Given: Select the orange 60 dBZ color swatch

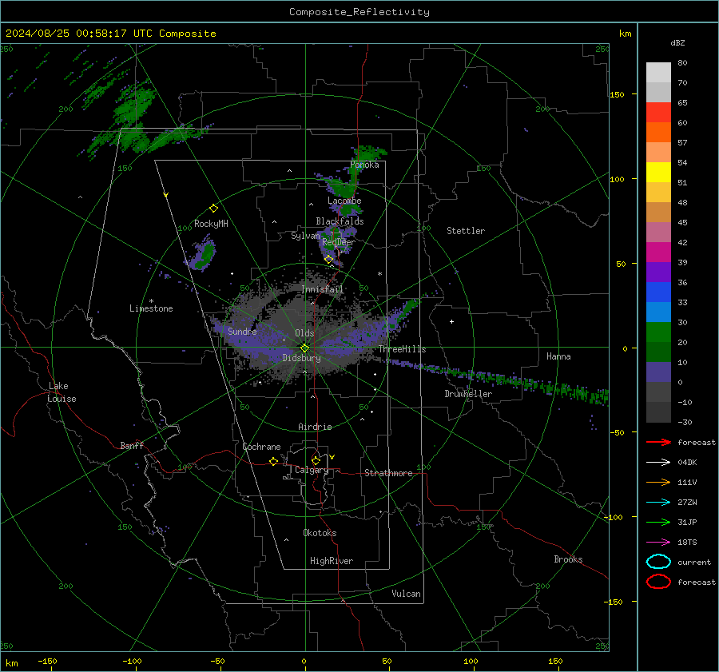Looking at the screenshot, I should pos(658,133).
